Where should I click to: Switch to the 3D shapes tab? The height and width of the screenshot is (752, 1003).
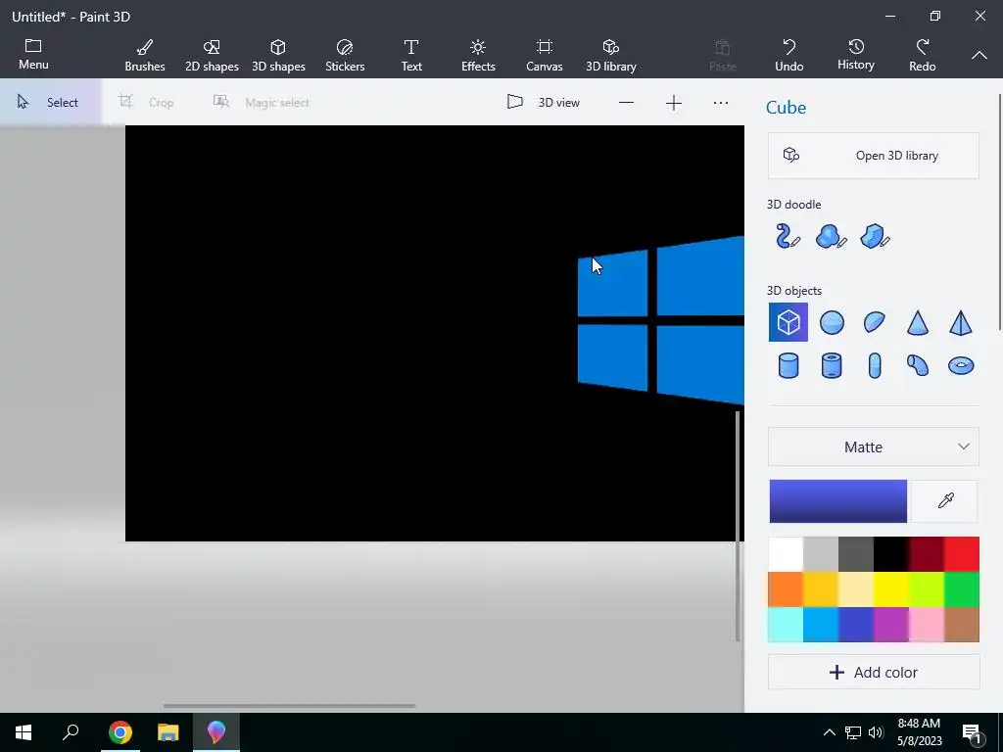click(278, 55)
